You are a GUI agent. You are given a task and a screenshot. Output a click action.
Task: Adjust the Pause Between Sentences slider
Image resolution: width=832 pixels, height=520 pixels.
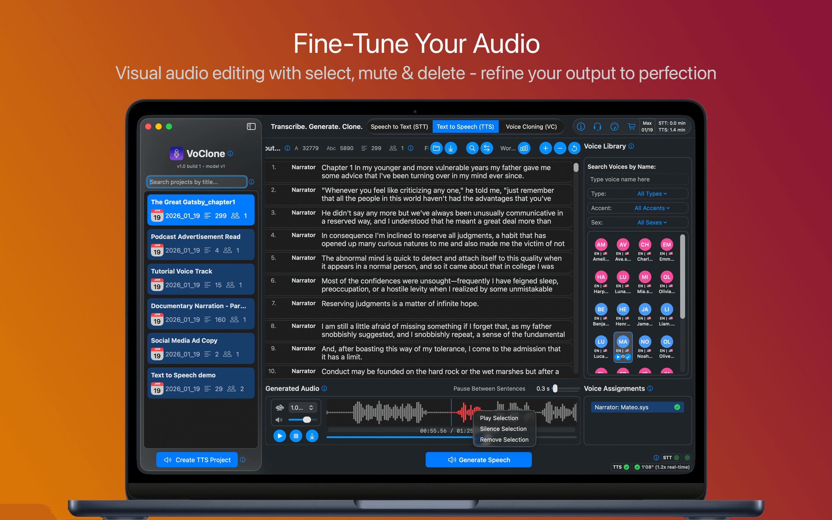[x=555, y=389]
